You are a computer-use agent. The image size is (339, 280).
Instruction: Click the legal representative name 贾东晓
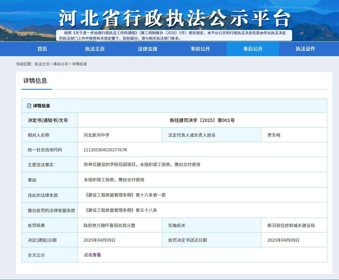pos(274,135)
